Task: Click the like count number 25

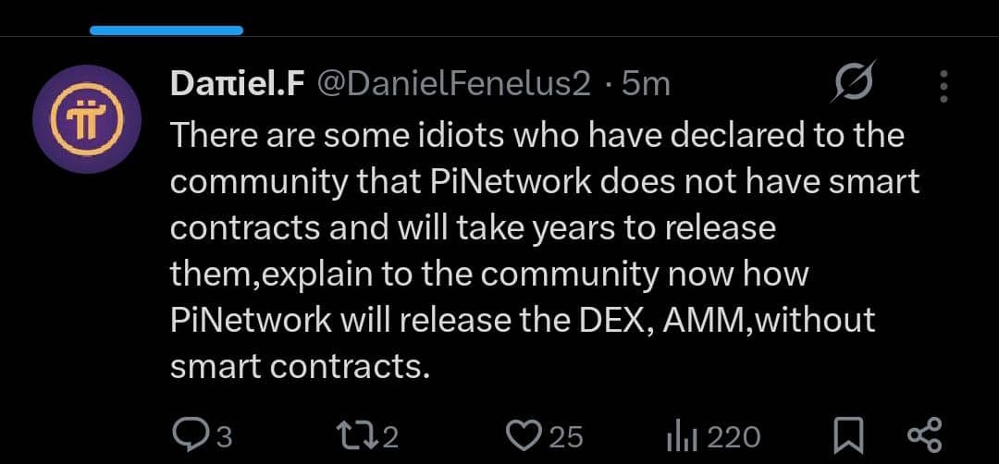Action: click(566, 436)
